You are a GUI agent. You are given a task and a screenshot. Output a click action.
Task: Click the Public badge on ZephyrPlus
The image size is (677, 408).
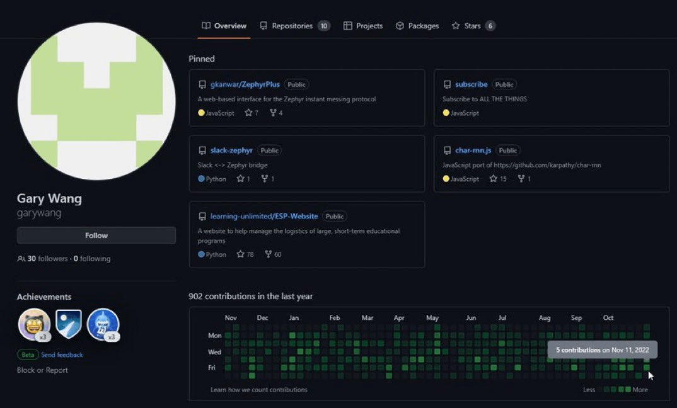(297, 84)
